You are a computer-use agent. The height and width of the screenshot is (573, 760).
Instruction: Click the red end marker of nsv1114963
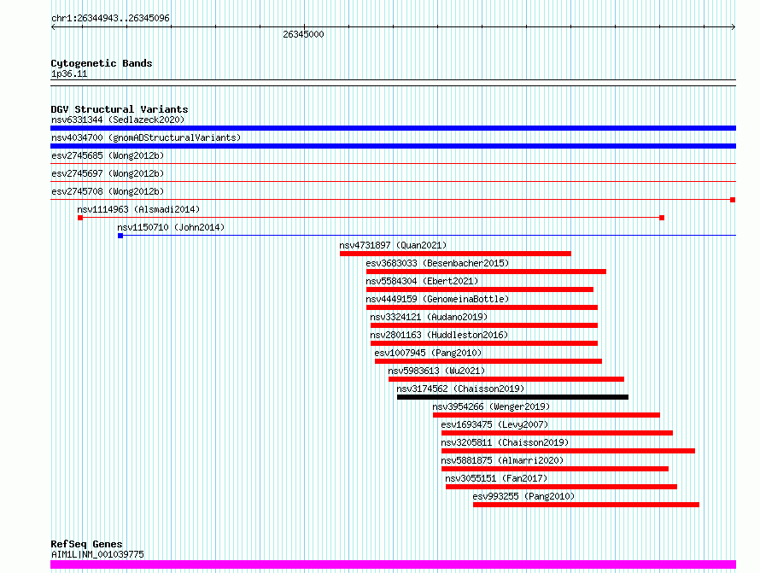pyautogui.click(x=662, y=218)
